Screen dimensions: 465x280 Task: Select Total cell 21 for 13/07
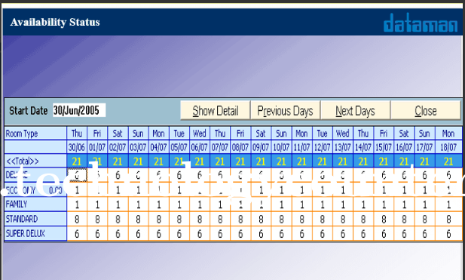[343, 162]
